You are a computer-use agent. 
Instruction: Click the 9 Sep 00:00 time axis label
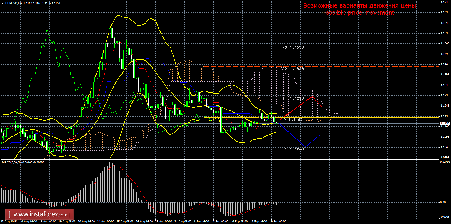click(278, 222)
